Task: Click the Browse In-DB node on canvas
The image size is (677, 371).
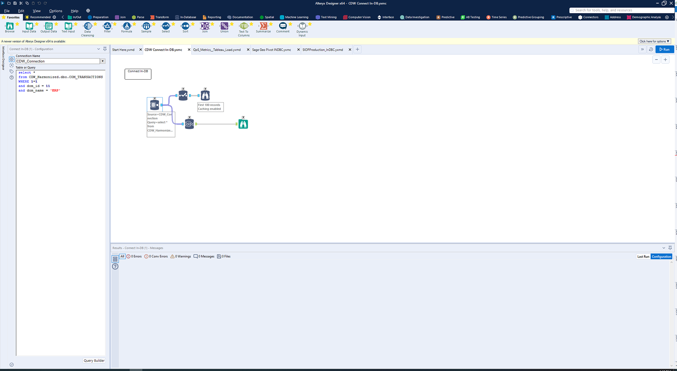Action: tap(205, 95)
